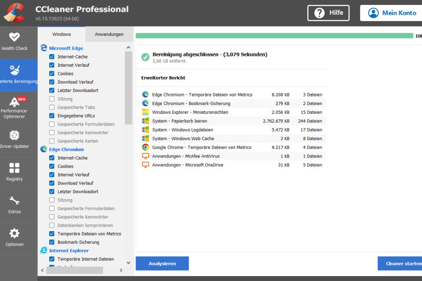Uncheck Microsoft Edge Internet-Cache
Screen dimensions: 422x281
click(52, 56)
